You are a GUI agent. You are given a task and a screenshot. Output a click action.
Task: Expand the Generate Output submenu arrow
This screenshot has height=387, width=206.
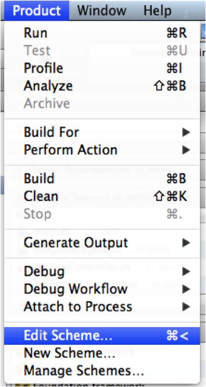(x=186, y=243)
